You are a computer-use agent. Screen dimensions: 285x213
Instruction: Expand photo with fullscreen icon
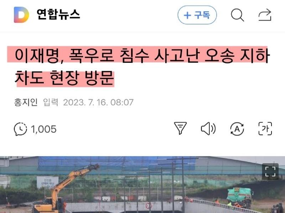pyautogui.click(x=270, y=171)
